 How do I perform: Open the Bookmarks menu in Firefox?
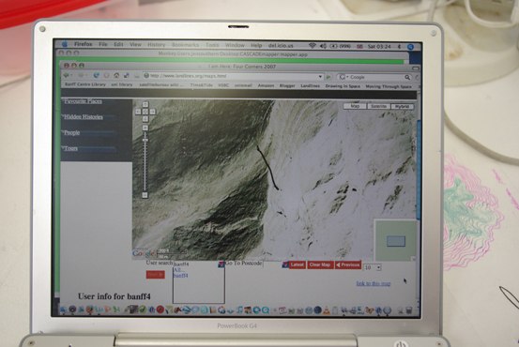click(185, 45)
